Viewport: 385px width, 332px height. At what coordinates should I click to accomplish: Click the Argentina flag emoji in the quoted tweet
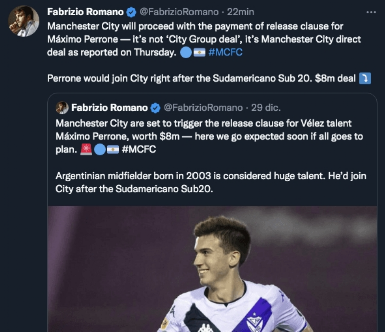113,149
